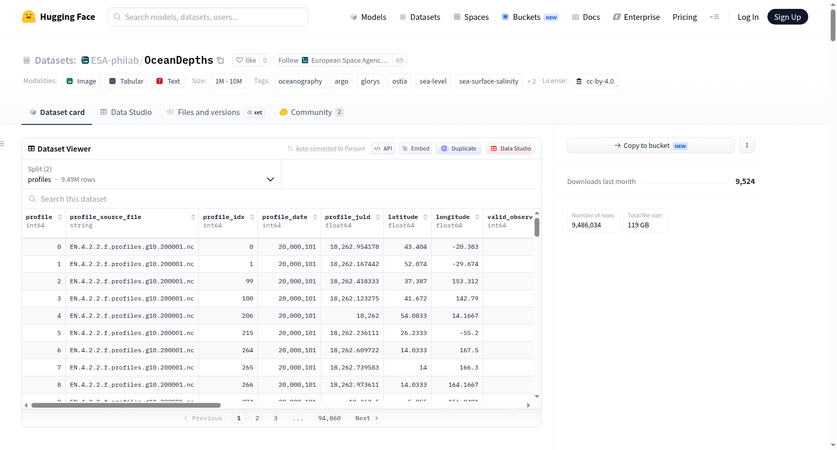Open Buckets in the top navigation
837x450 pixels.
530,17
